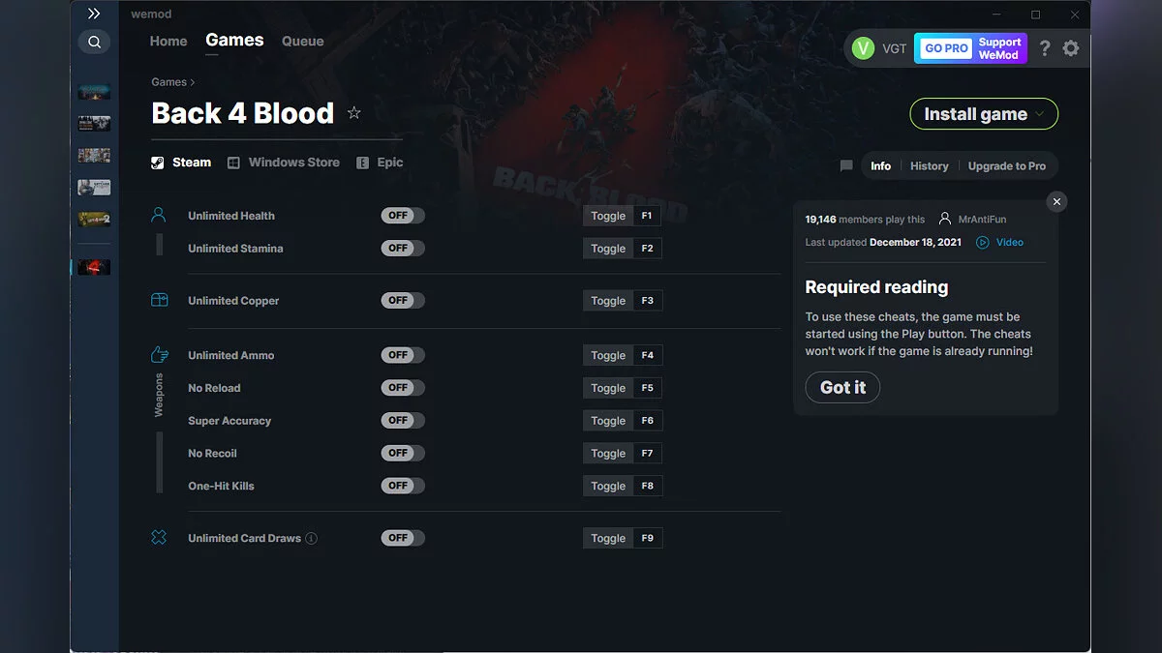Dismiss Required reading with Got it
Screen dimensions: 1162x653
pyautogui.click(x=842, y=387)
